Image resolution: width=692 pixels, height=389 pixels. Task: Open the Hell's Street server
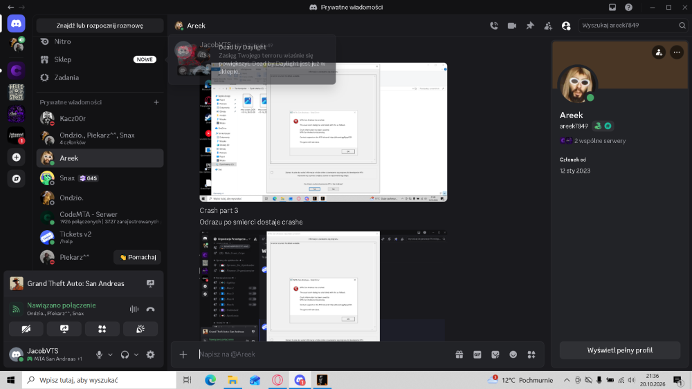pyautogui.click(x=17, y=92)
